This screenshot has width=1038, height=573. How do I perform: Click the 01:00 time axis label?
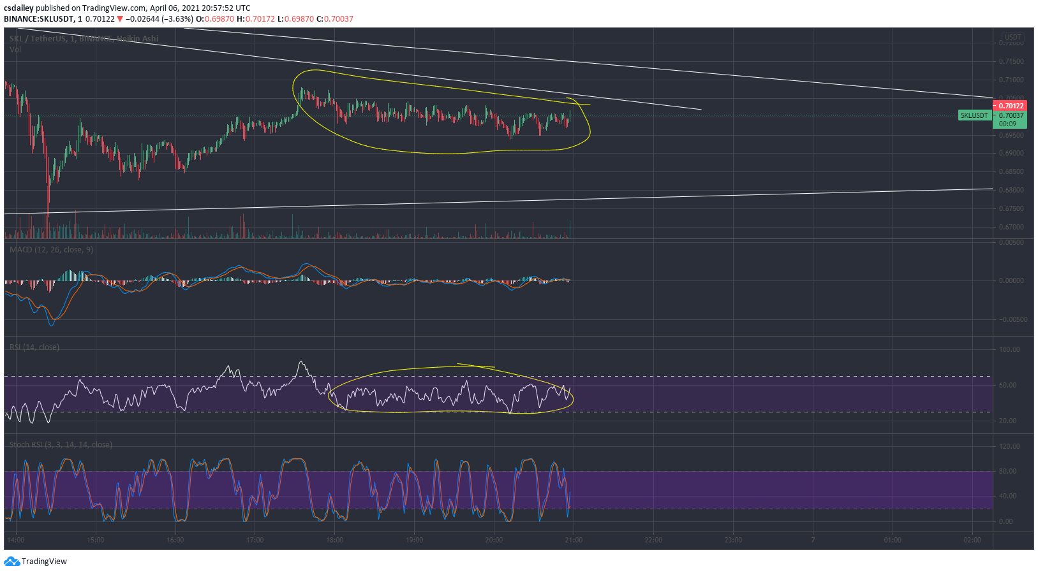coord(893,540)
